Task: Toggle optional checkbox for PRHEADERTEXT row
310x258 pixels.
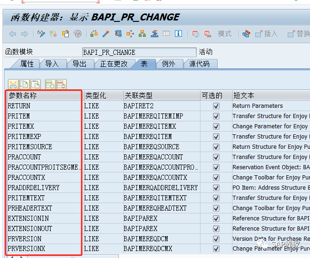Action: (216, 208)
